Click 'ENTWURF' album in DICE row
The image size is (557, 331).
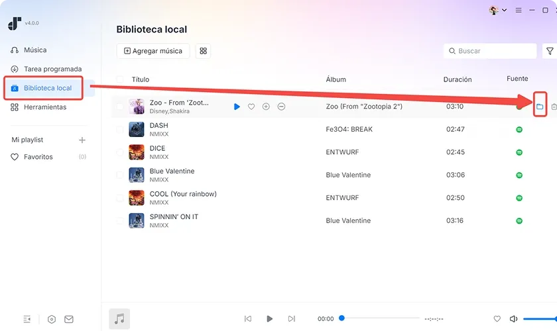(342, 152)
